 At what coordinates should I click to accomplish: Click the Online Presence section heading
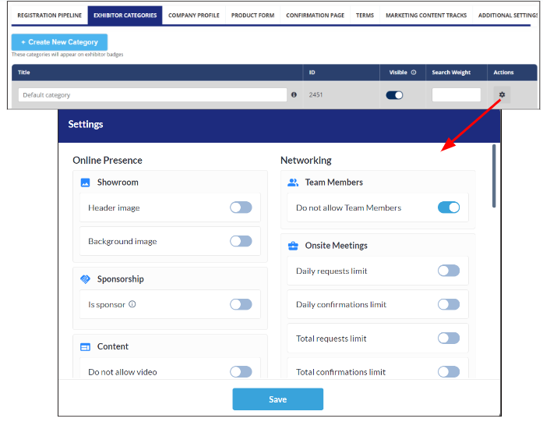(108, 160)
